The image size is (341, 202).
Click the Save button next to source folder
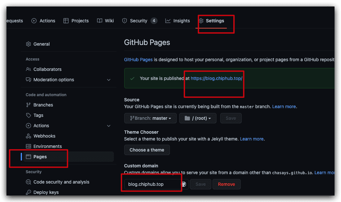click(231, 118)
